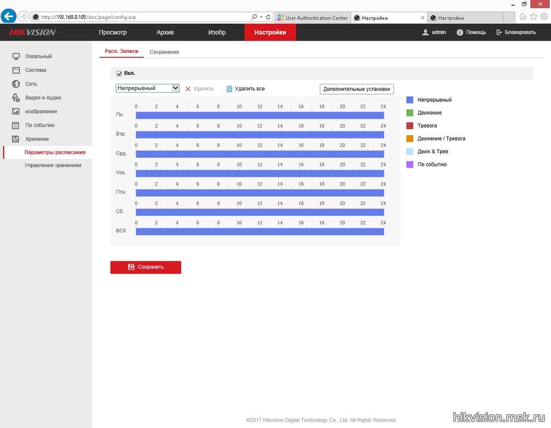Click the Птн. schedule timeline bar
The width and height of the screenshot is (551, 428).
point(260,193)
